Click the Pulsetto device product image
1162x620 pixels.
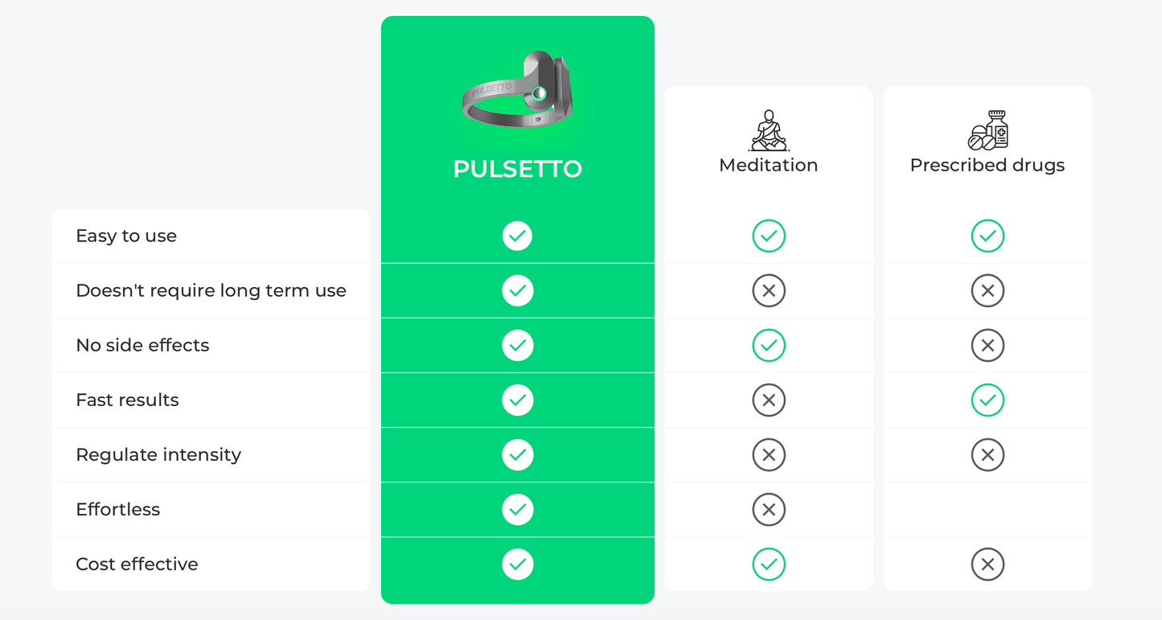(x=516, y=92)
